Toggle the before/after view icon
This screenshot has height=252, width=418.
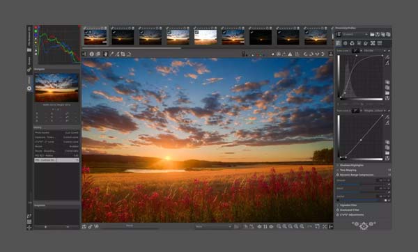point(98,54)
